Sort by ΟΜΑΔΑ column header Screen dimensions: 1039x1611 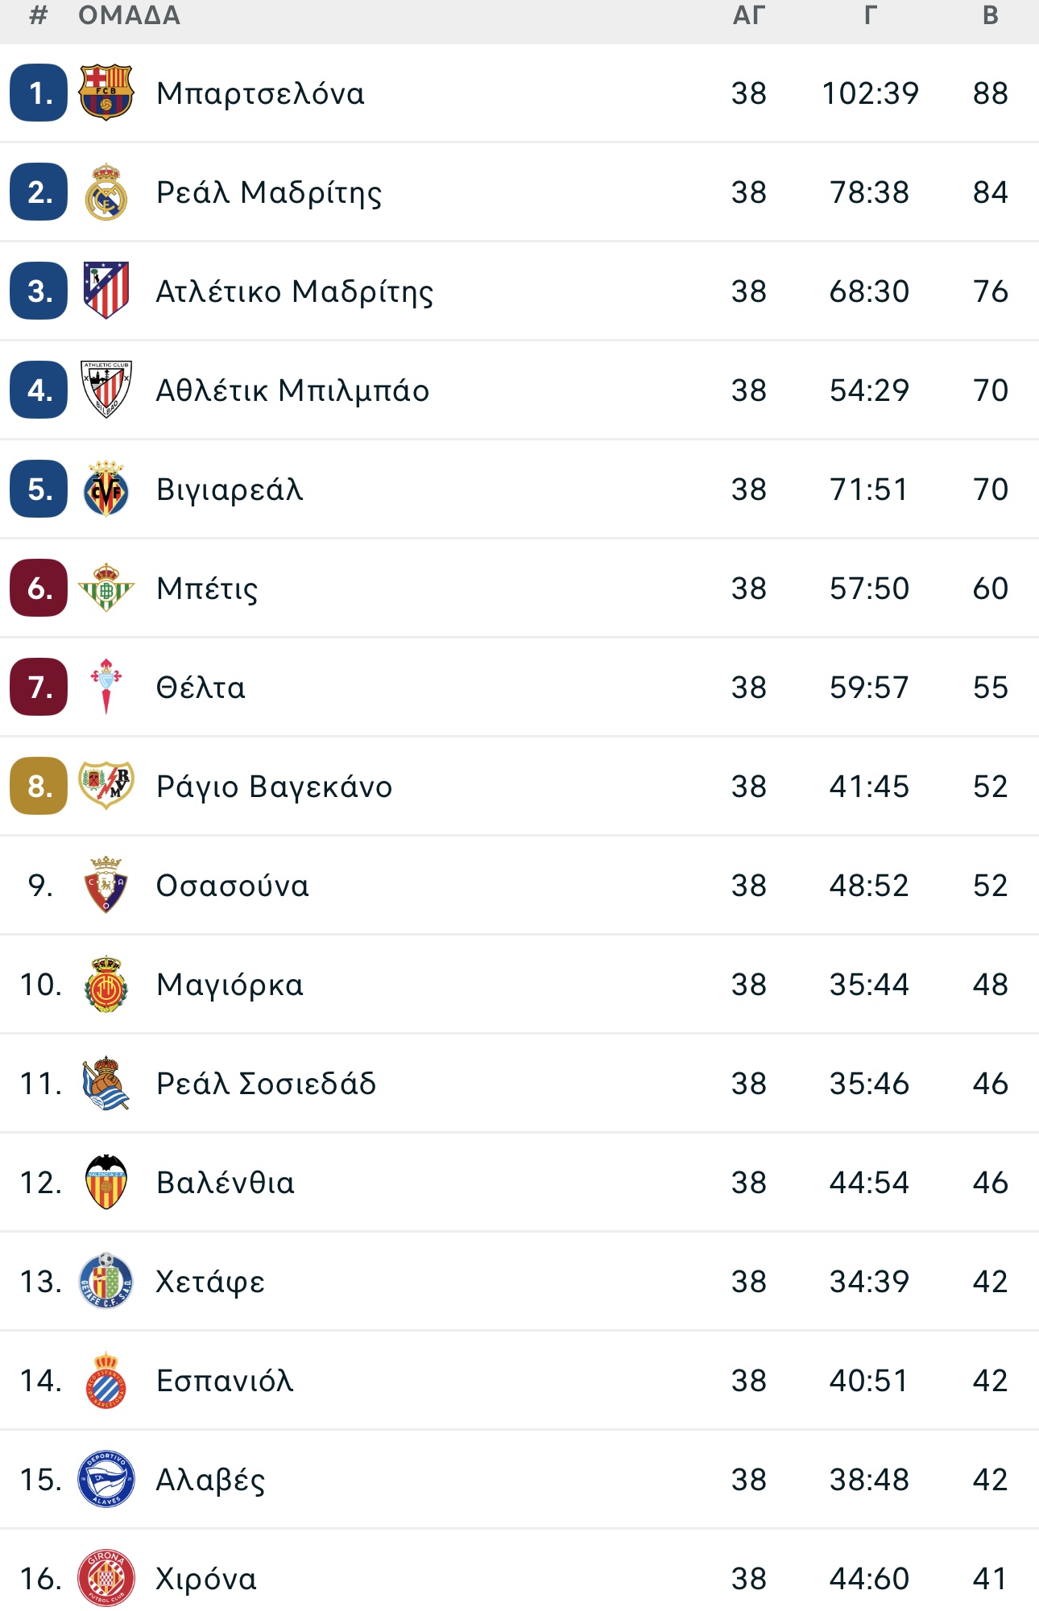(130, 15)
